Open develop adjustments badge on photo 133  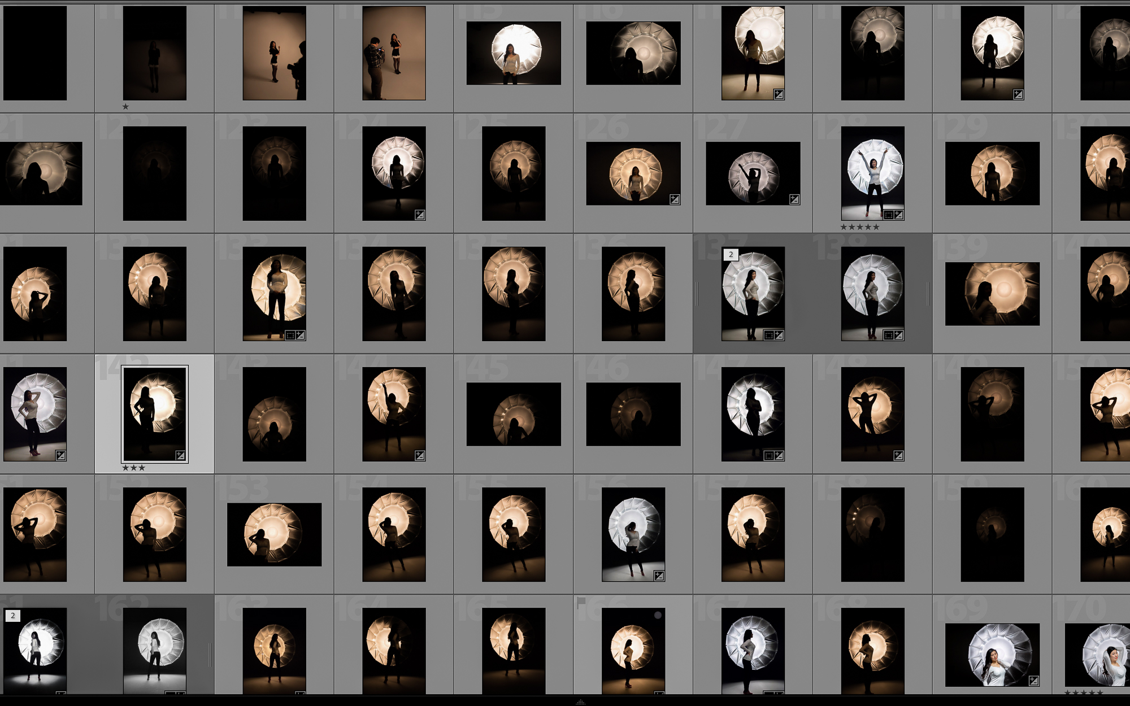coord(300,335)
